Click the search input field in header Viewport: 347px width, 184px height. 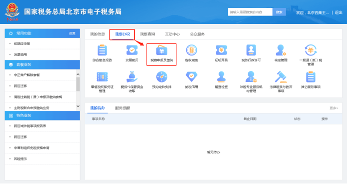(250, 12)
